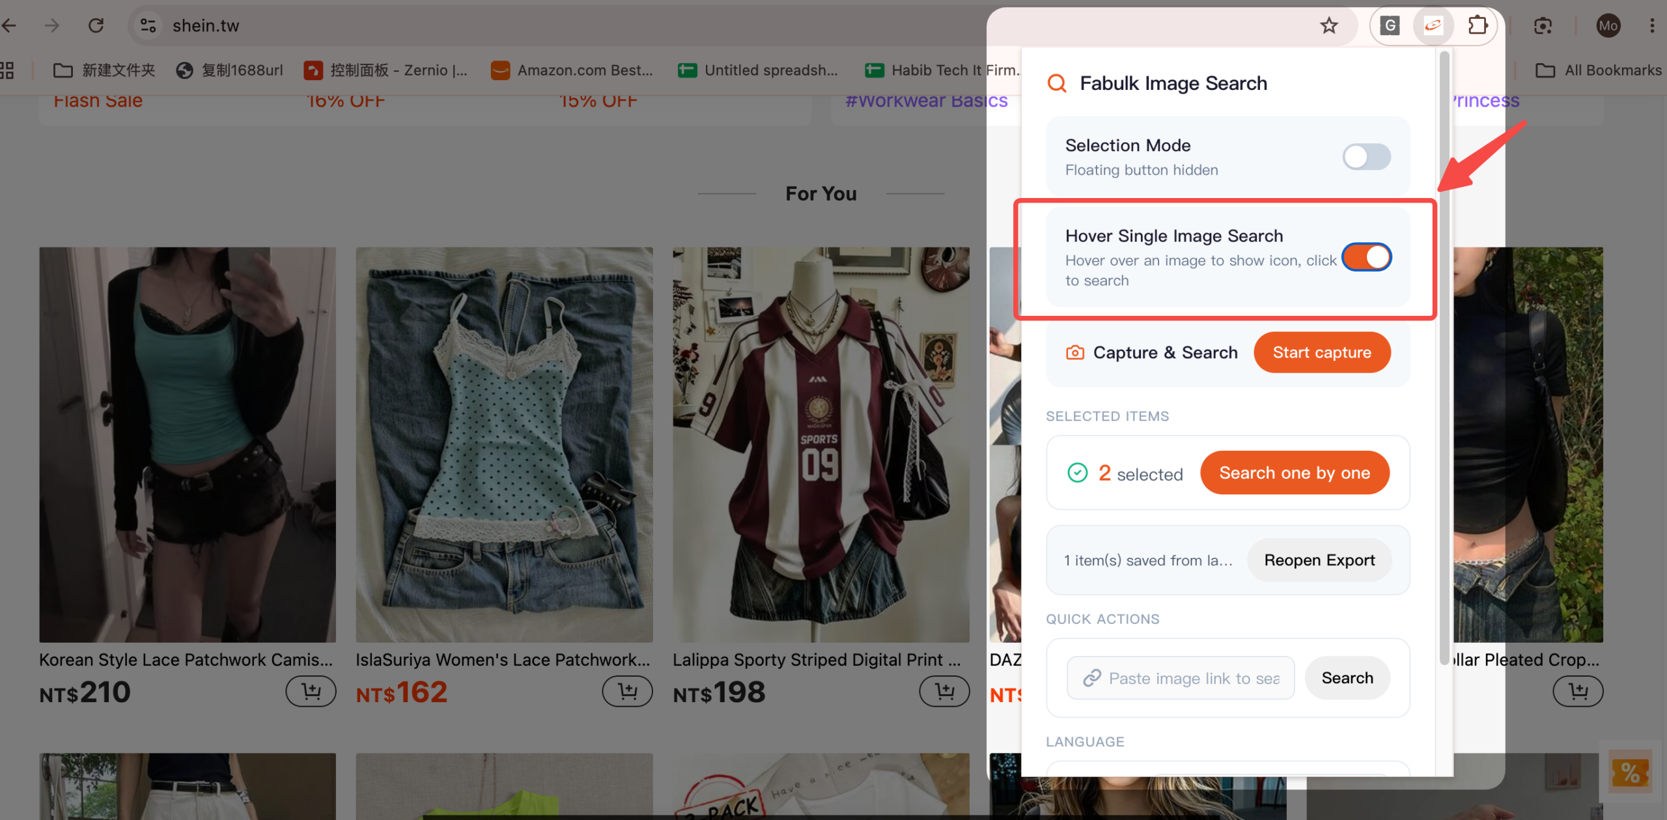Screen dimensions: 1667x820
Task: Bookmark this page with the star icon
Action: pyautogui.click(x=1329, y=25)
